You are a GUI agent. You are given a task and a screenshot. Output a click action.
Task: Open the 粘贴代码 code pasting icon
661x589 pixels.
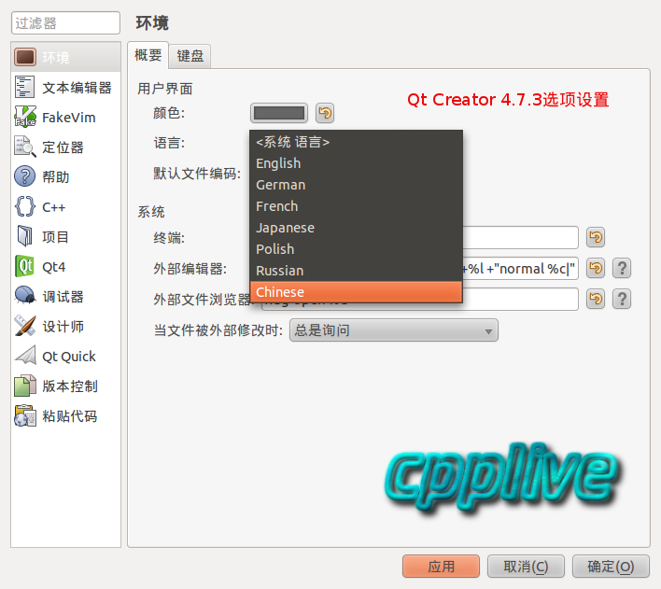tap(25, 415)
